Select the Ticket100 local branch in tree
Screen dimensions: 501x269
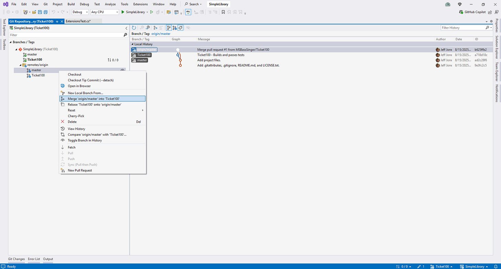coord(34,60)
